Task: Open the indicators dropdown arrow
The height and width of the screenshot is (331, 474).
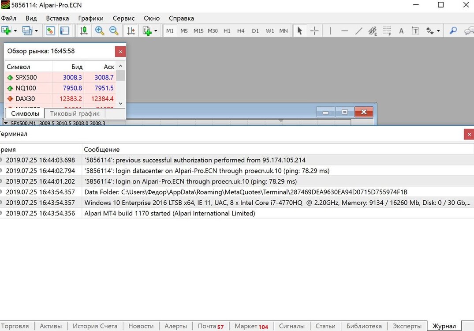Action: tap(156, 31)
